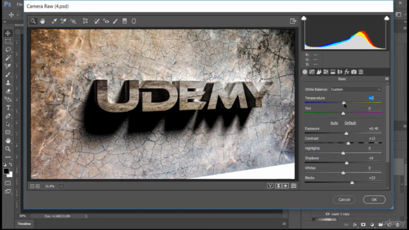Click the Contrast slider handle
Image resolution: width=409 pixels, height=230 pixels.
(x=348, y=143)
